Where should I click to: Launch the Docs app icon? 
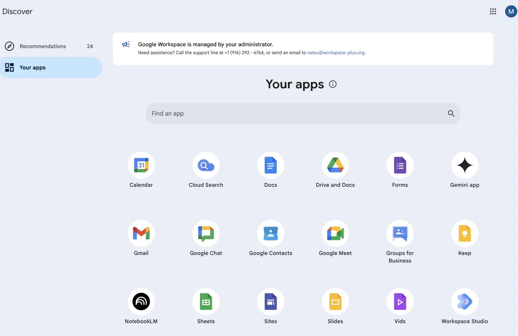click(x=271, y=165)
